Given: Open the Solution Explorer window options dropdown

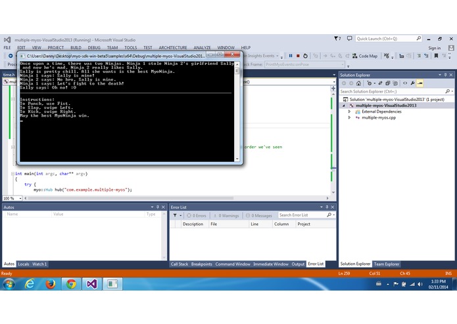Looking at the screenshot, I should (x=440, y=75).
